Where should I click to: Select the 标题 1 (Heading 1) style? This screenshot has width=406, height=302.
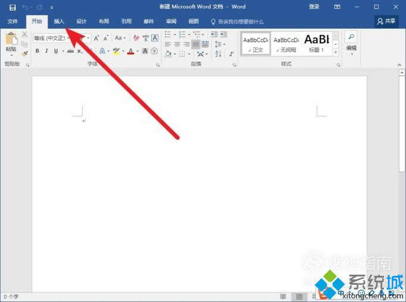tap(317, 44)
